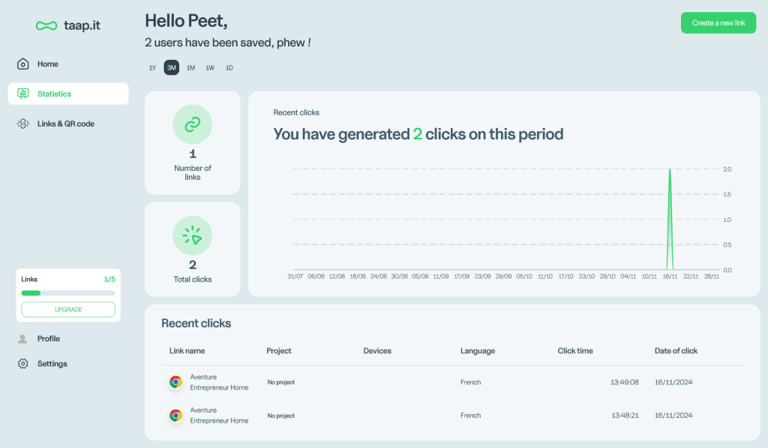Screen dimensions: 768x448
Task: Click the Links usage progress bar
Action: click(68, 293)
